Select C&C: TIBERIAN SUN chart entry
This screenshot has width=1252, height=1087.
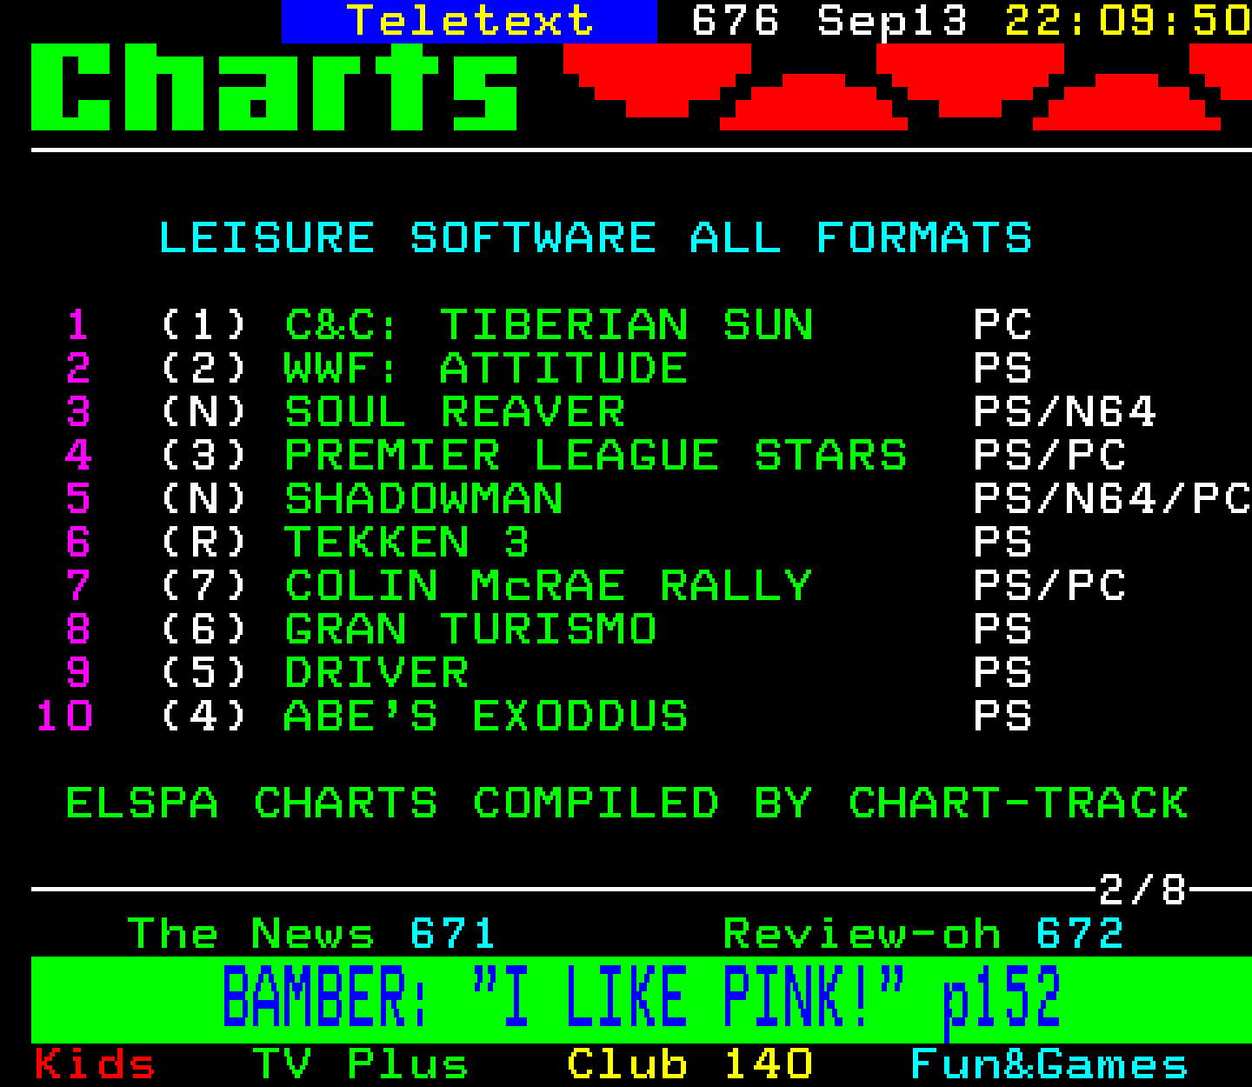[549, 325]
